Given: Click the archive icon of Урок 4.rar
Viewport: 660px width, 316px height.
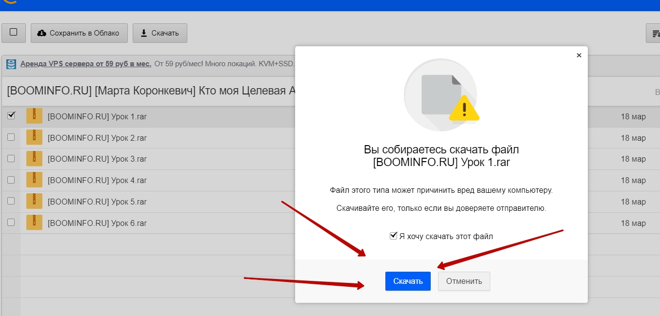Looking at the screenshot, I should coord(34,180).
